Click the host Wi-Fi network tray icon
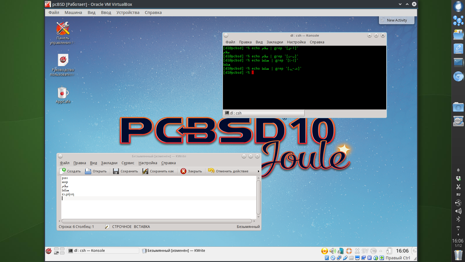The width and height of the screenshot is (465, 262). click(458, 228)
